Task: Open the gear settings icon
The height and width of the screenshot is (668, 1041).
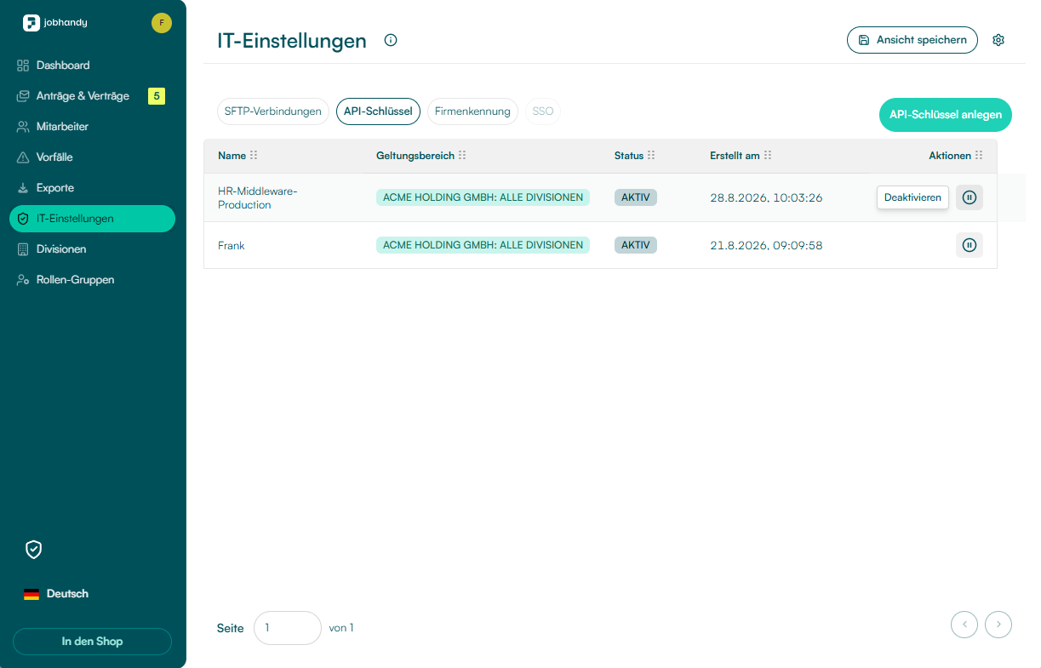Action: [x=999, y=40]
